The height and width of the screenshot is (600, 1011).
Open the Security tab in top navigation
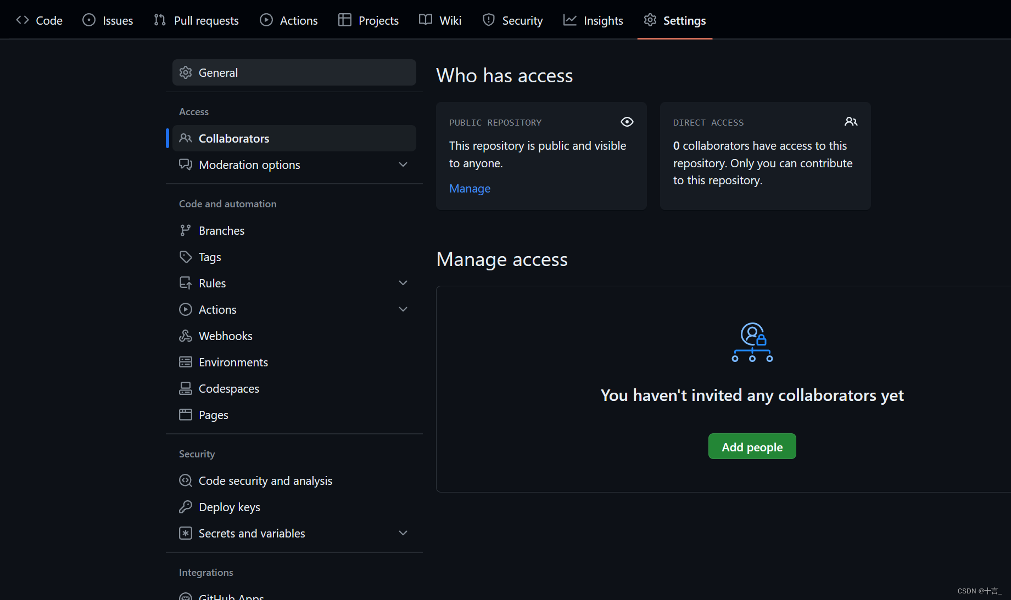coord(512,20)
